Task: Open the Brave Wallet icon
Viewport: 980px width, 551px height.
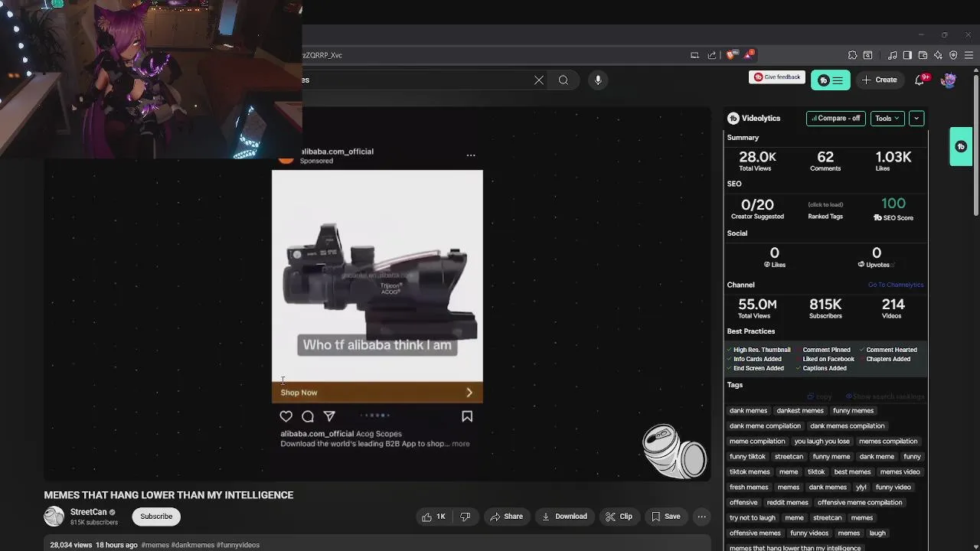Action: coord(923,55)
